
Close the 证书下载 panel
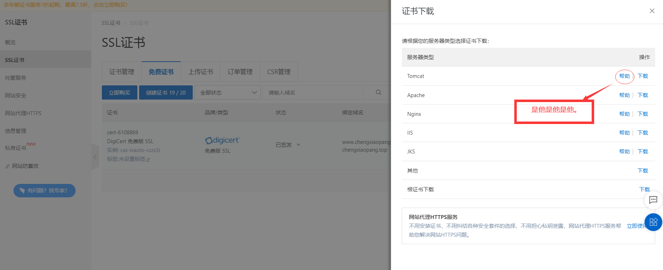(652, 11)
